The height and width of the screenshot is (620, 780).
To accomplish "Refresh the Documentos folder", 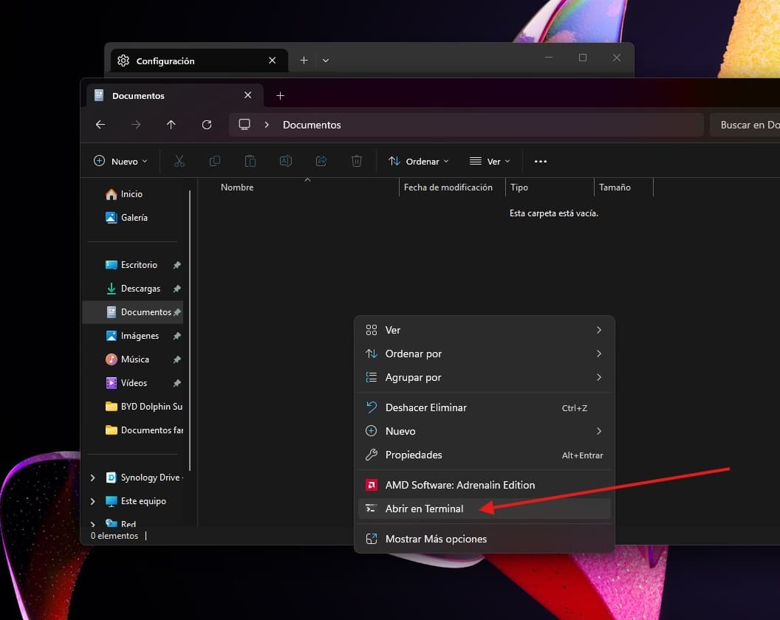I will click(x=207, y=125).
